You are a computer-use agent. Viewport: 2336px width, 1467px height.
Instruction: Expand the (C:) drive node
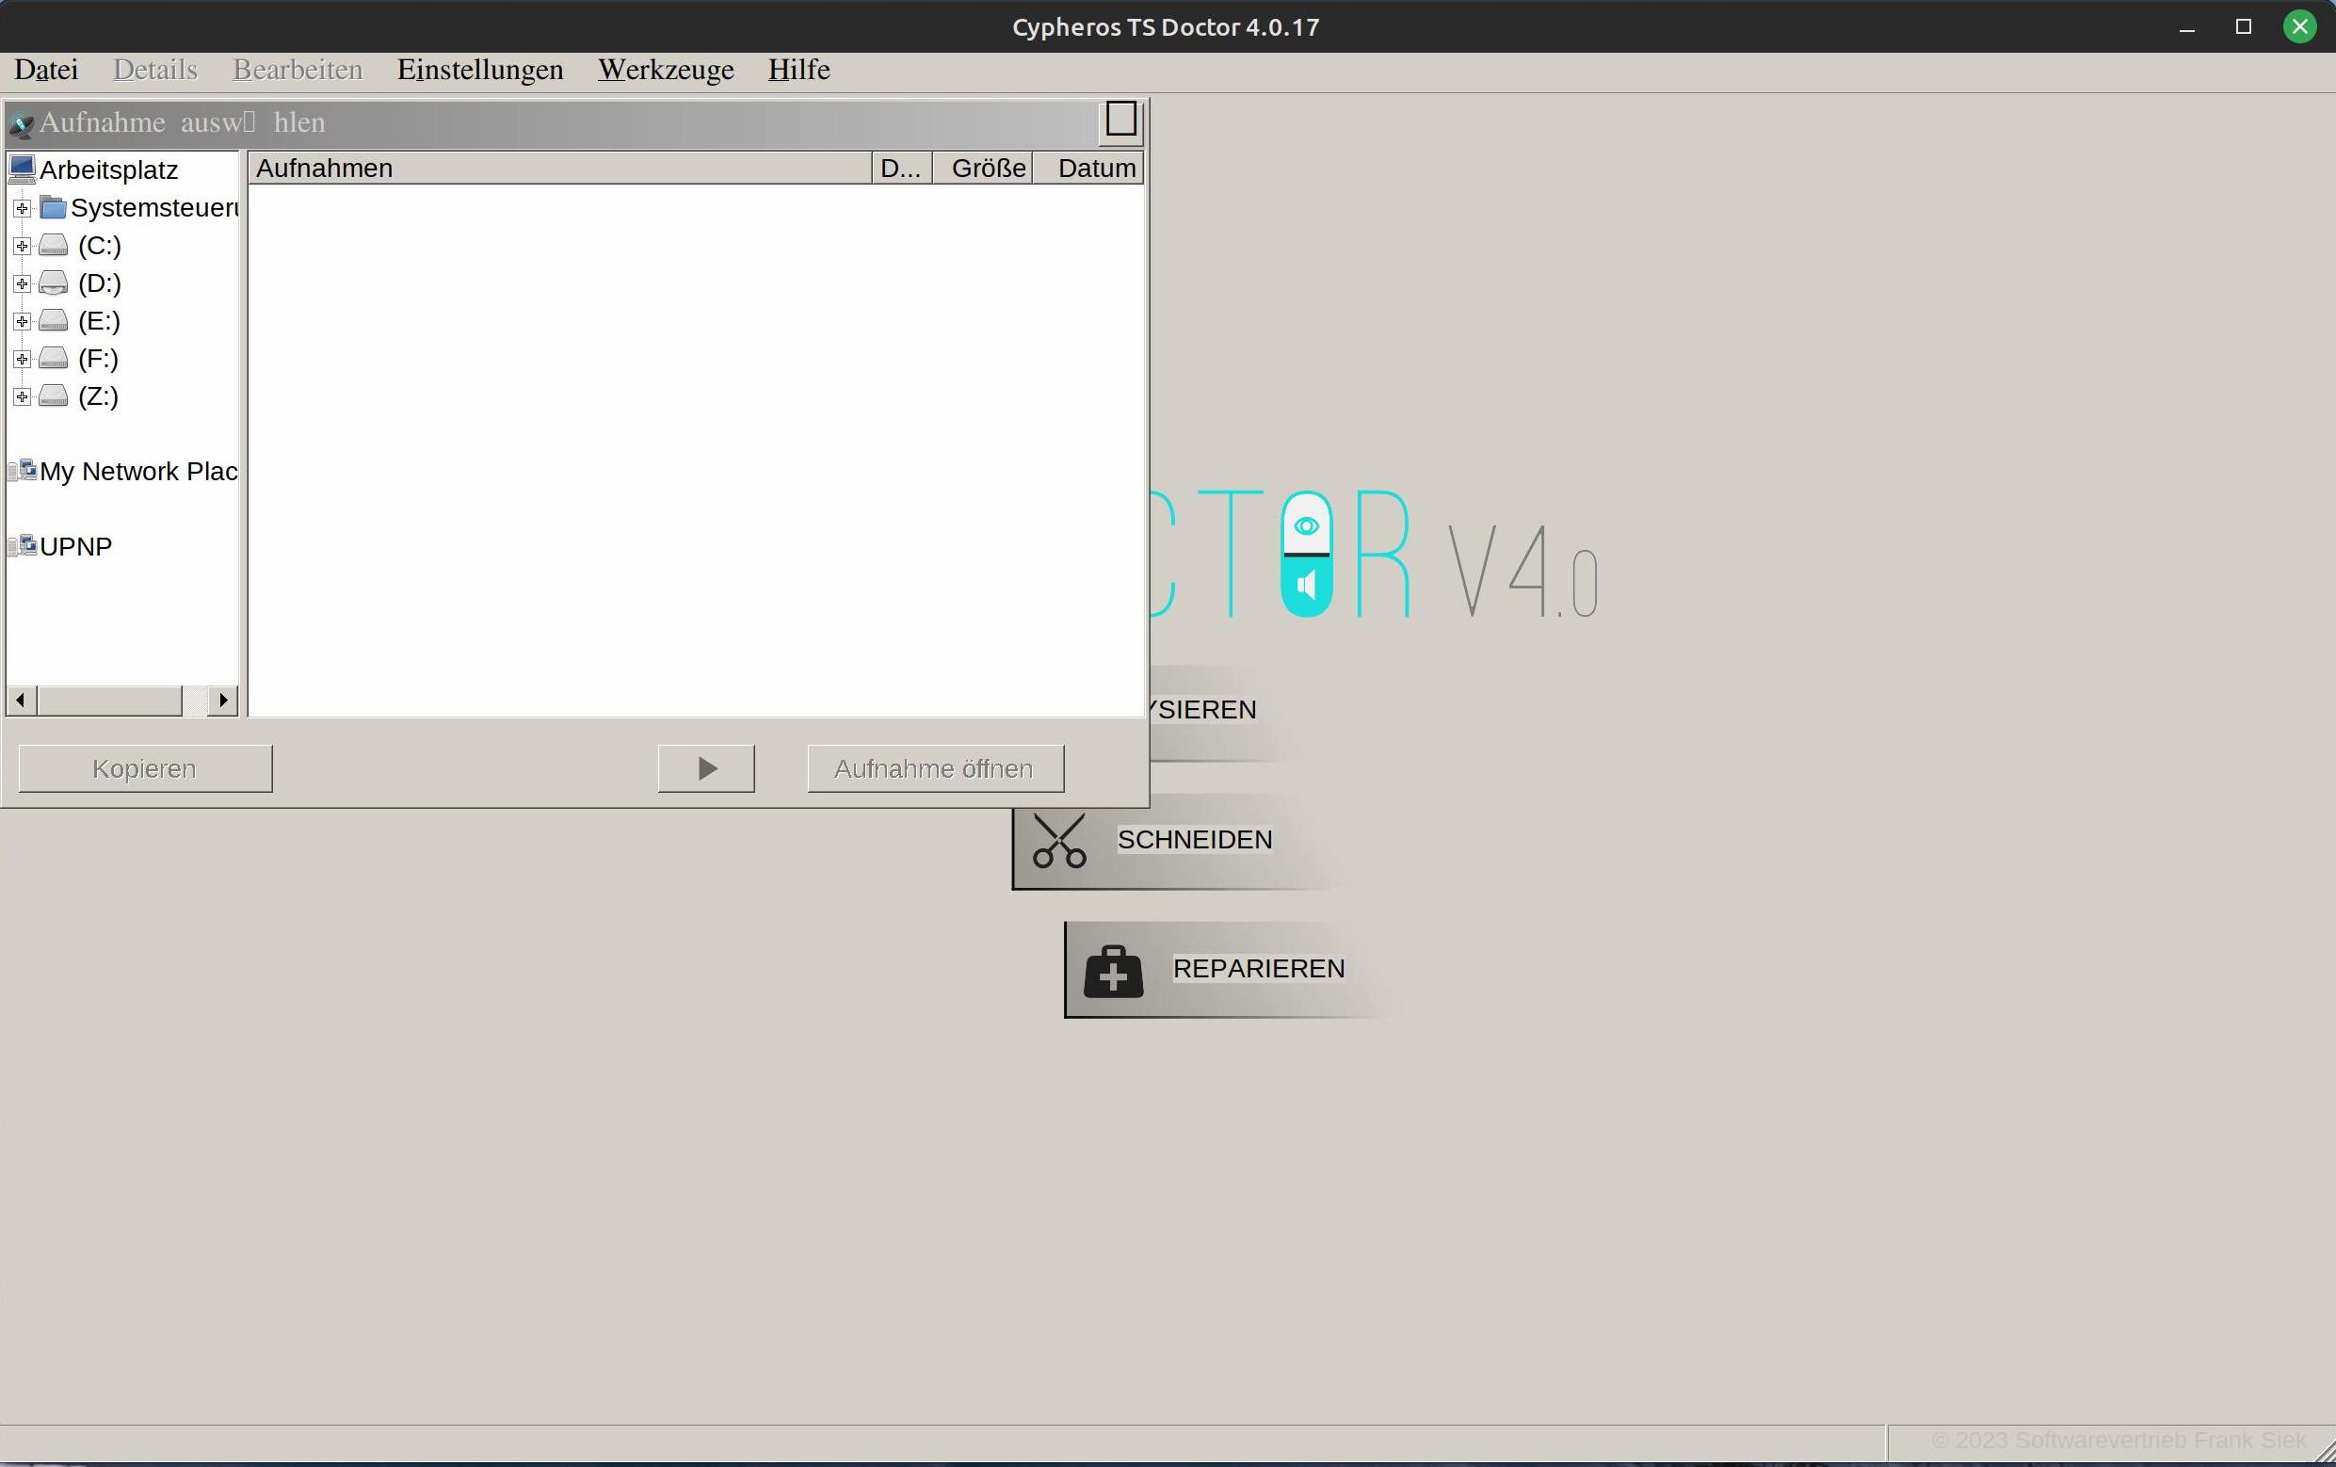[22, 247]
